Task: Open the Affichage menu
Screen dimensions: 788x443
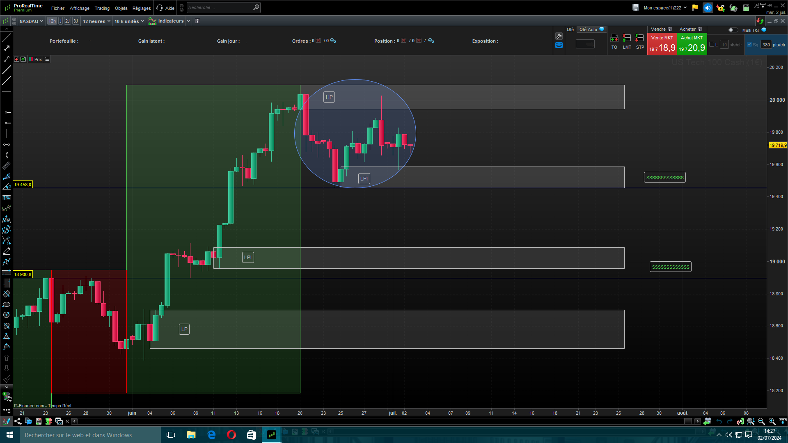Action: click(x=79, y=8)
